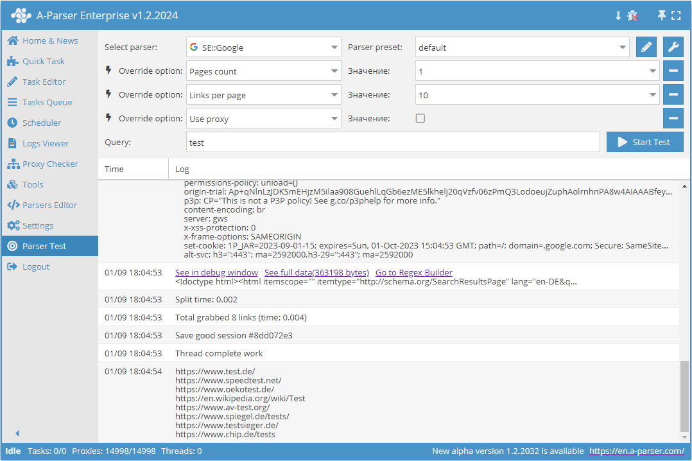The image size is (692, 461).
Task: Click the en.a-parser.com link in status bar
Action: point(637,451)
